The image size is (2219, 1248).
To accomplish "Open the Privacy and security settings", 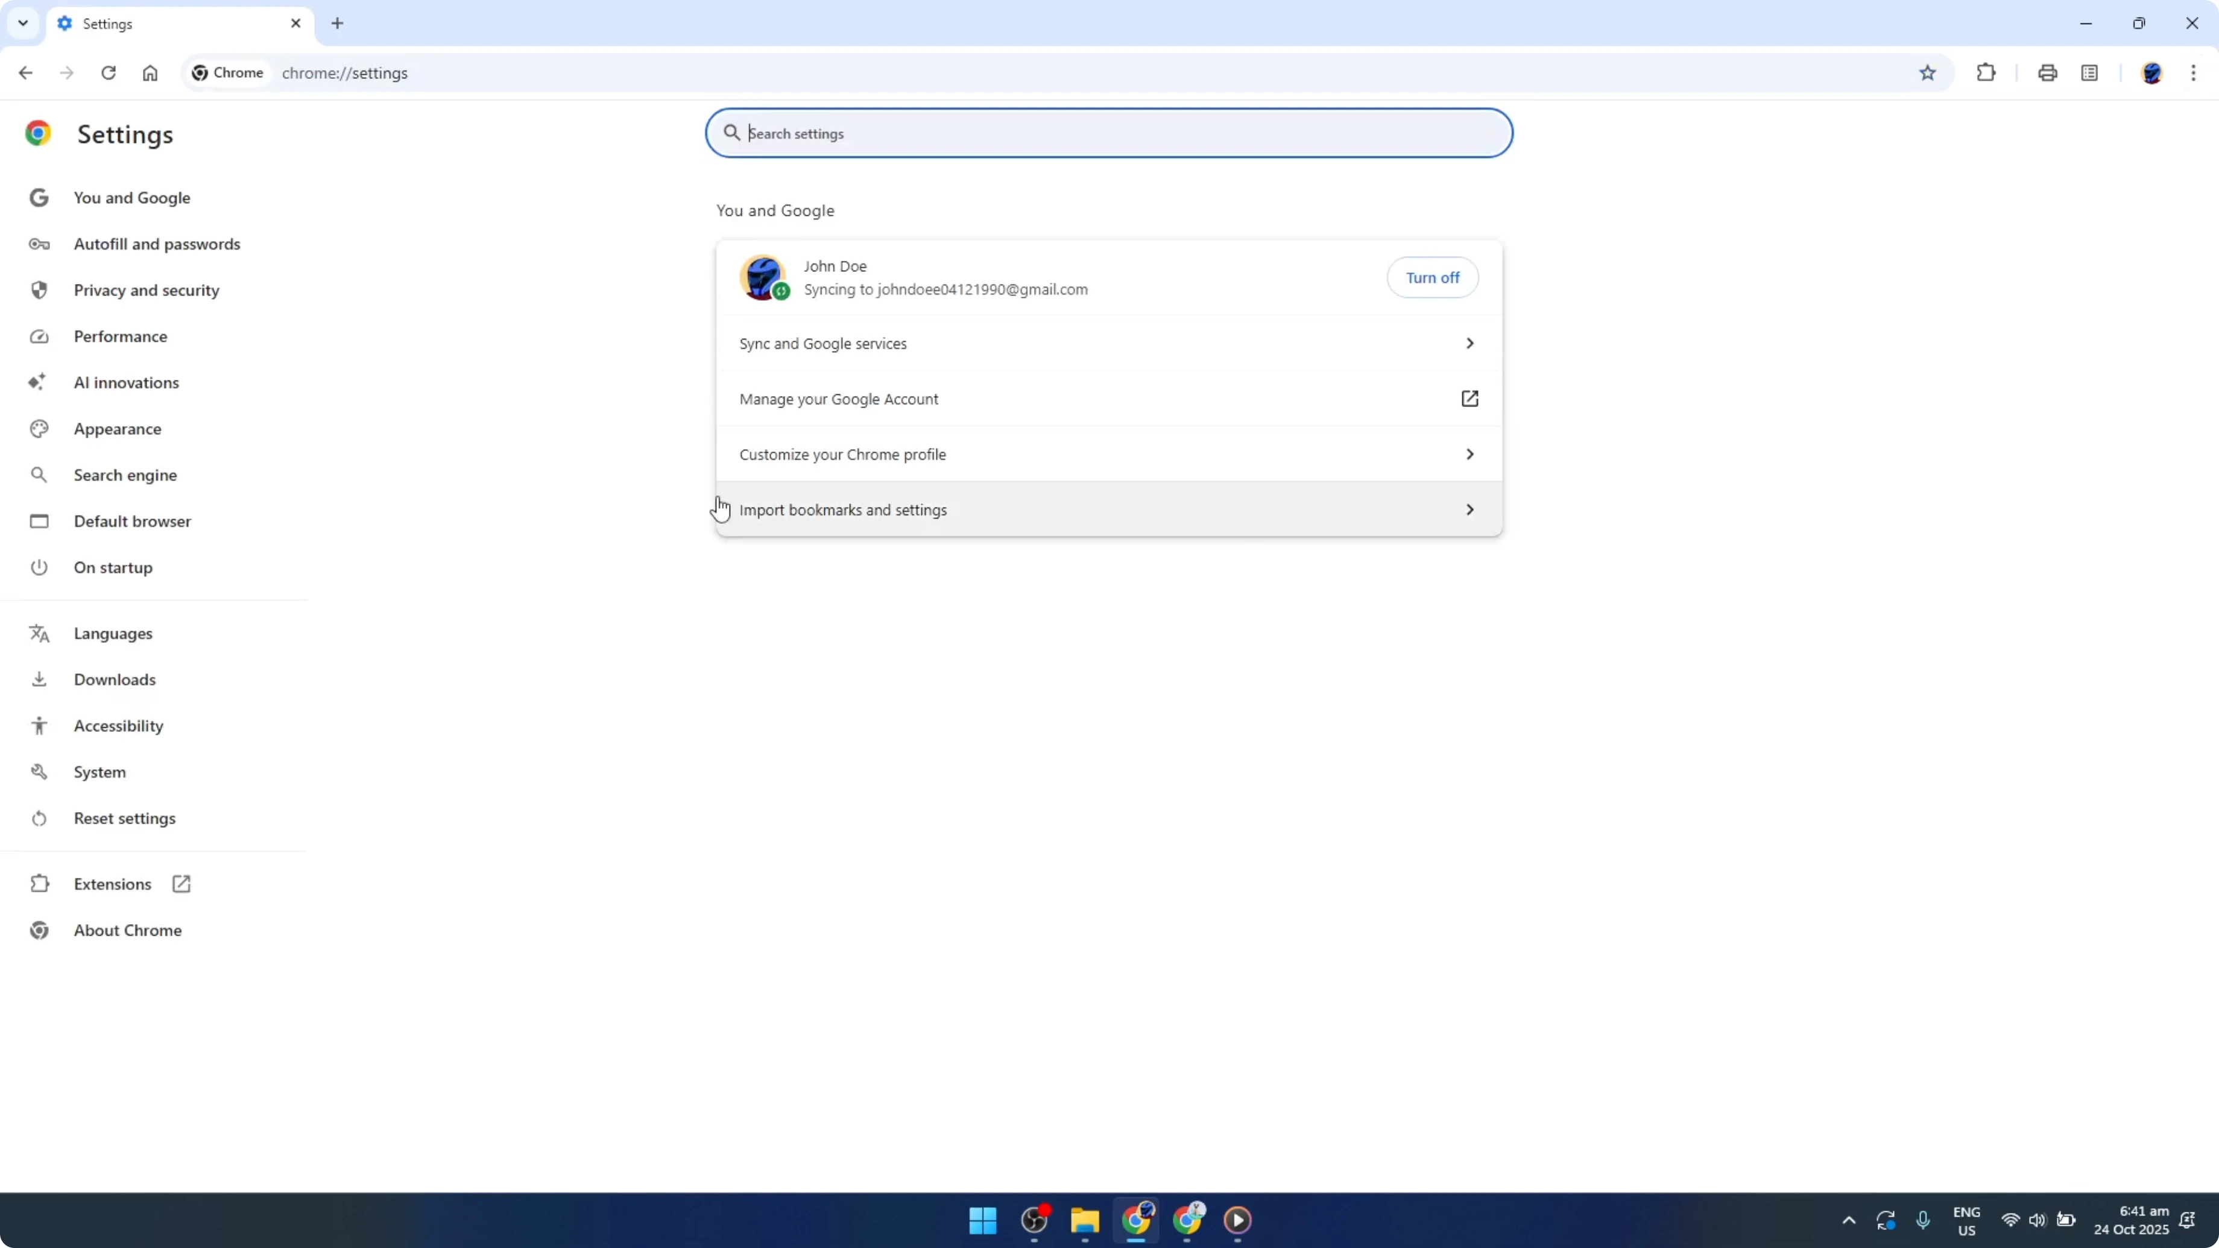I will pyautogui.click(x=147, y=289).
